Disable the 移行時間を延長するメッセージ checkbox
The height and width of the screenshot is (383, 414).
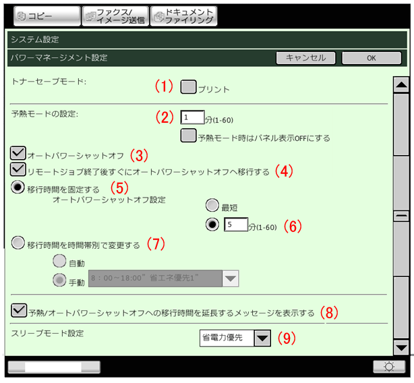19,311
